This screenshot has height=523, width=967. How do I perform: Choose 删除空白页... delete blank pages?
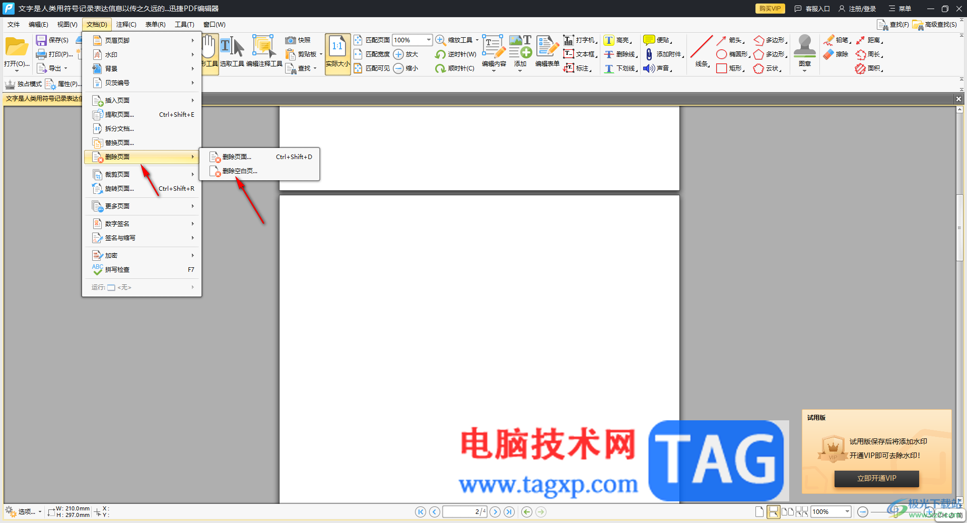point(260,171)
